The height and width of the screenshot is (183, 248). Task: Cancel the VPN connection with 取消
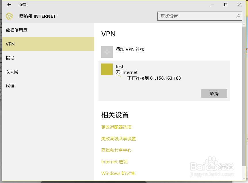tap(214, 94)
